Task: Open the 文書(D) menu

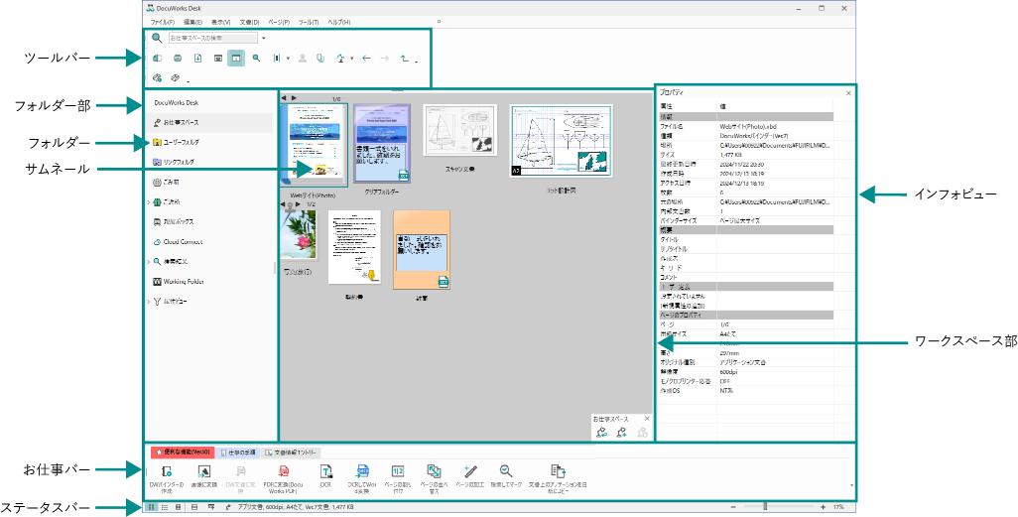Action: [x=249, y=22]
